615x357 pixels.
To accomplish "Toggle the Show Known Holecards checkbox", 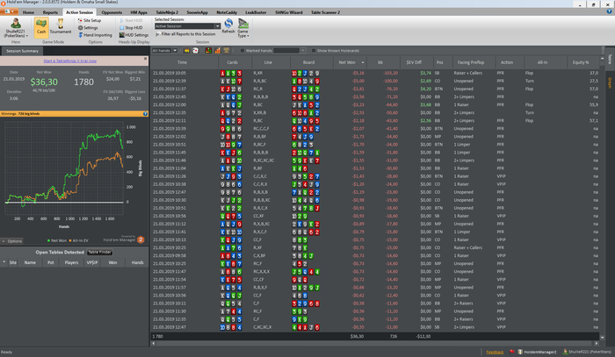I will 314,51.
